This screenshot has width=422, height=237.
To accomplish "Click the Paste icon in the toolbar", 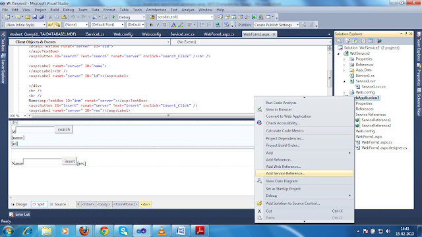I will pyautogui.click(x=64, y=17).
